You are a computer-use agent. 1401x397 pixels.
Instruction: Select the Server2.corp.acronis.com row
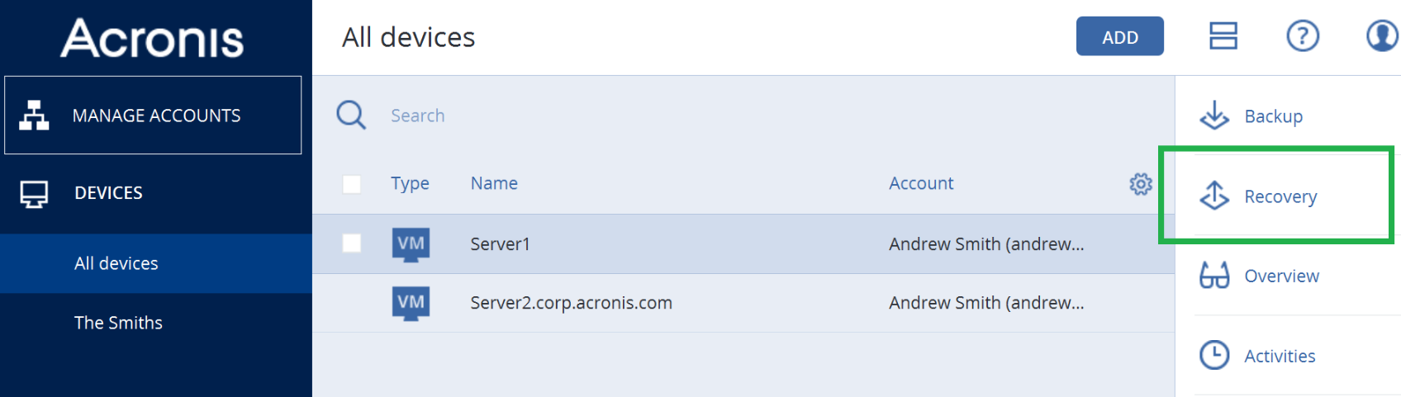[x=743, y=303]
